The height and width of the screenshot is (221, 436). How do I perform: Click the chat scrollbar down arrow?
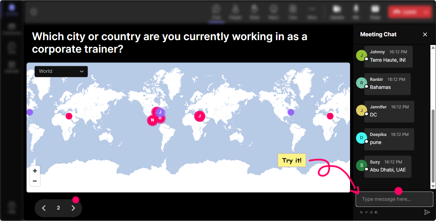pyautogui.click(x=433, y=186)
